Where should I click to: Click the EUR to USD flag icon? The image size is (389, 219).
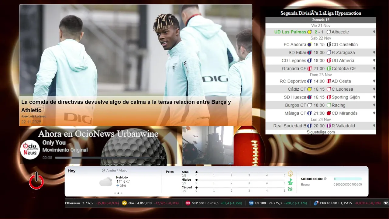point(316,203)
